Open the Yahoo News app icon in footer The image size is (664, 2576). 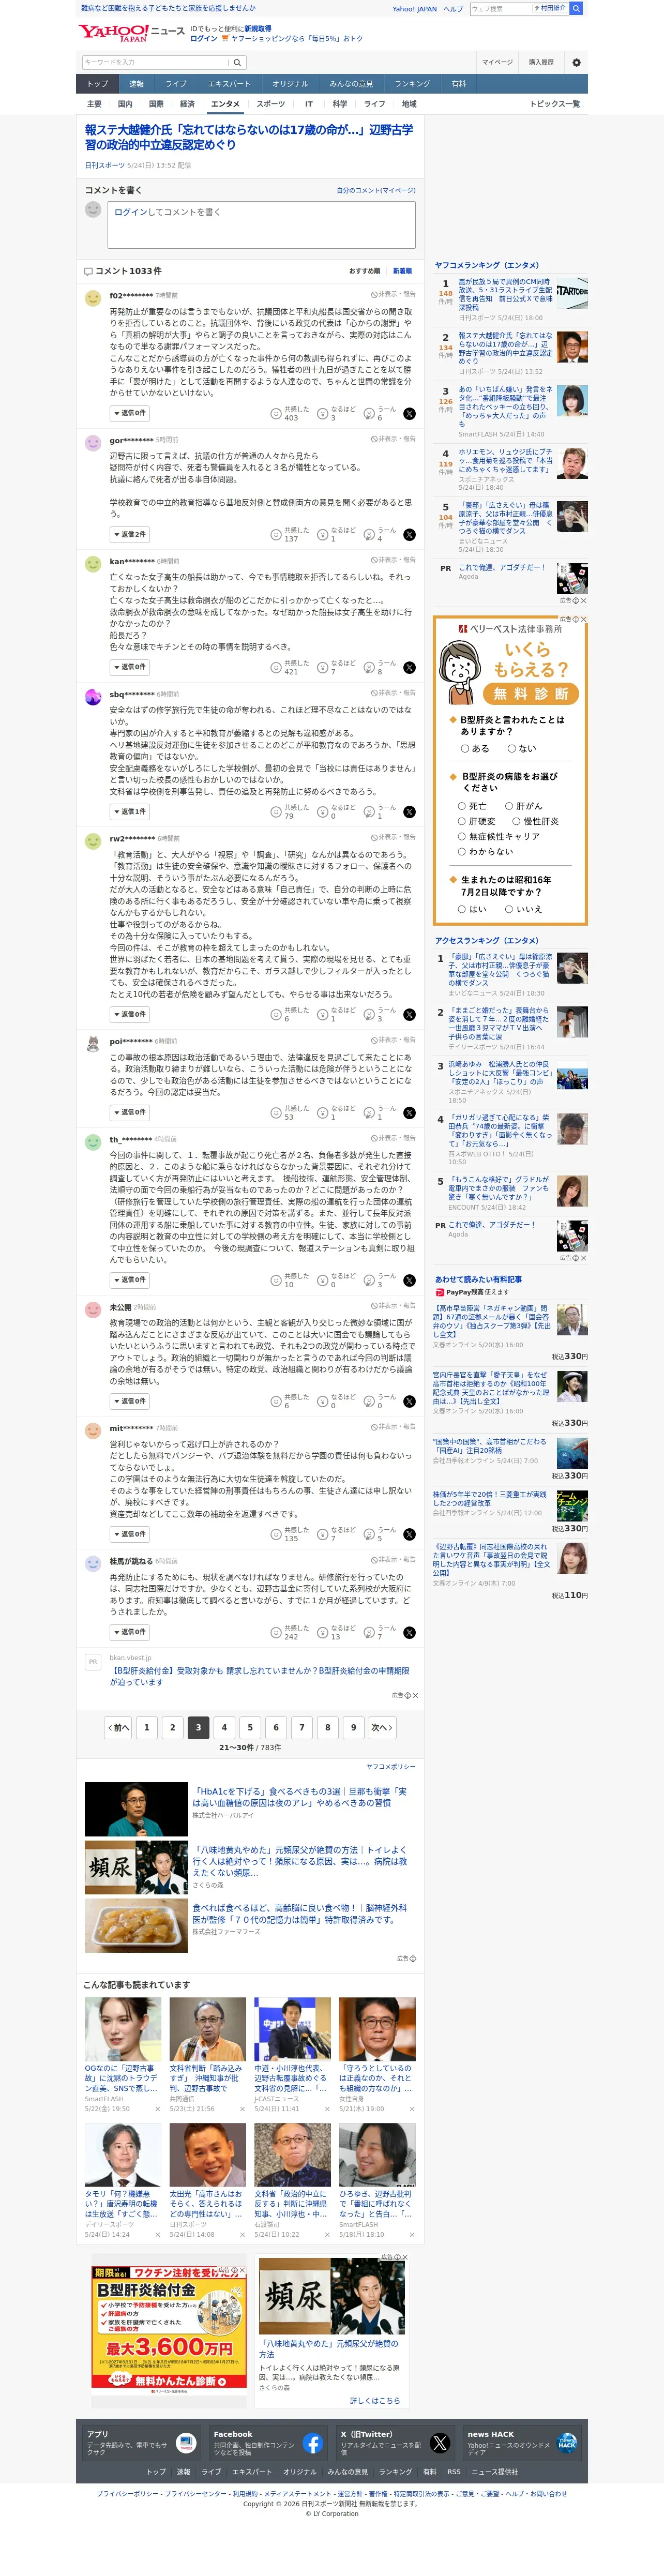click(186, 2444)
